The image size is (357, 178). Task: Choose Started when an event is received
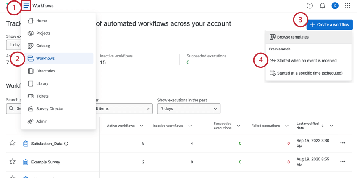coord(307,61)
